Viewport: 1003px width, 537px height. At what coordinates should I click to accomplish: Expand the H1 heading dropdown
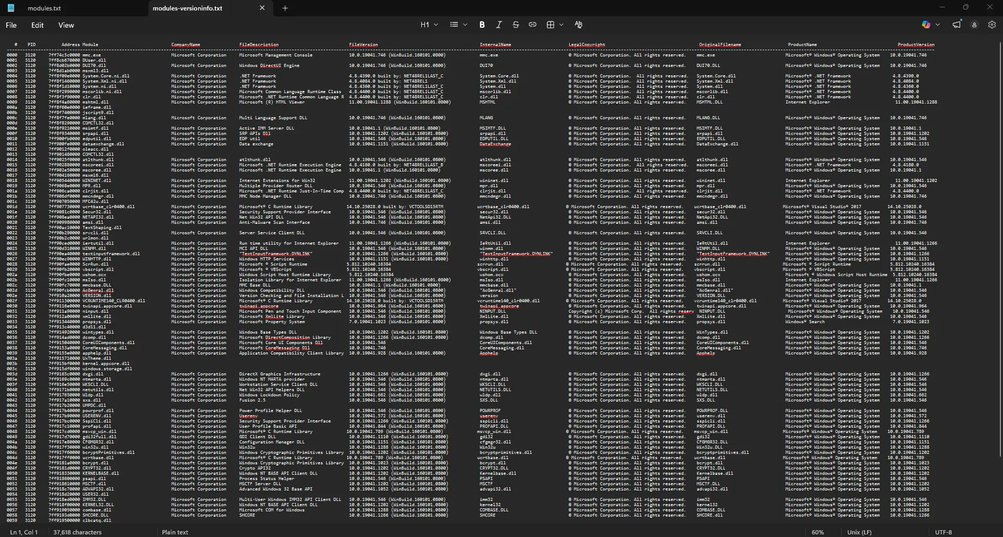pyautogui.click(x=429, y=25)
